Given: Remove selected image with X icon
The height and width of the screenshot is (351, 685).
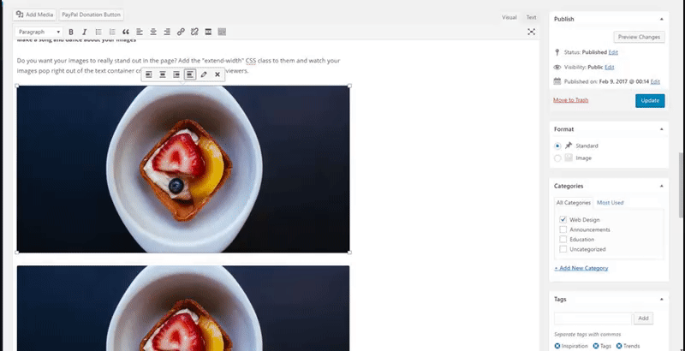Looking at the screenshot, I should [x=217, y=74].
